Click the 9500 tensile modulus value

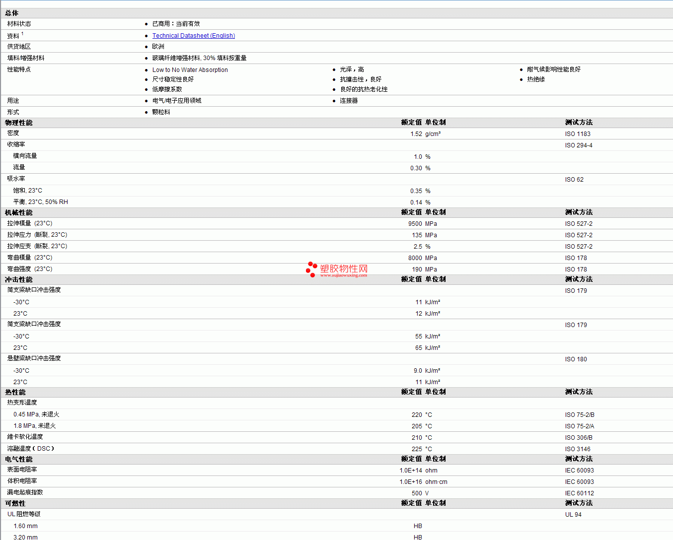click(x=415, y=224)
